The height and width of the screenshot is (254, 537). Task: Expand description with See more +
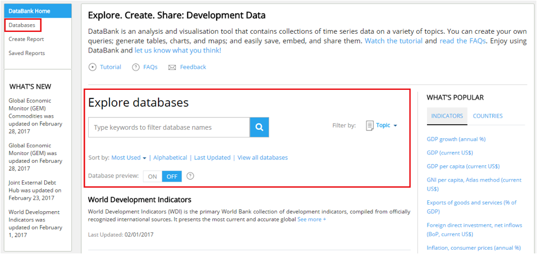pyautogui.click(x=311, y=219)
